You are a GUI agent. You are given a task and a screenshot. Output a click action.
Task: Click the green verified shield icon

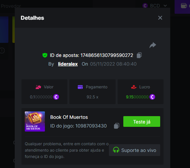point(45,55)
